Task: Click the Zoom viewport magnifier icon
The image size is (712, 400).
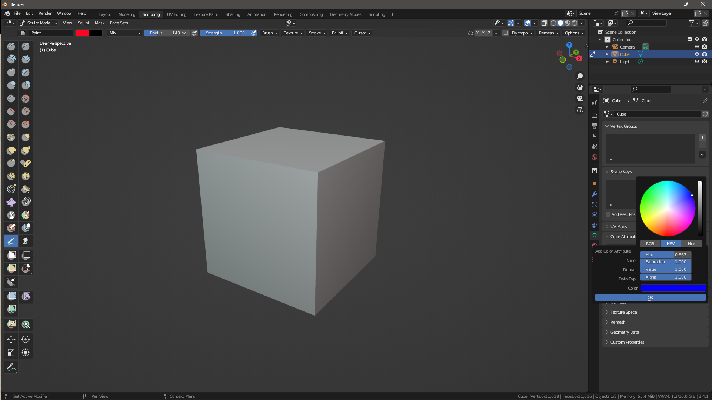Action: [580, 76]
